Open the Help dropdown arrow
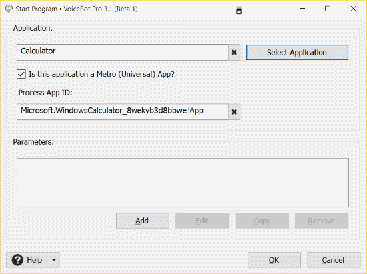Viewport: 367px width, 274px height. click(54, 260)
